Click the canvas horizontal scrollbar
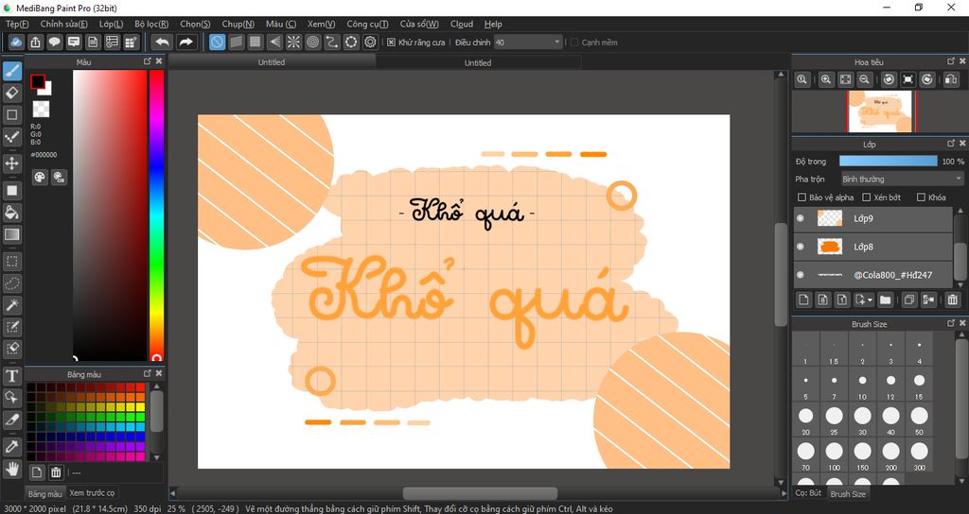The image size is (969, 514). click(x=480, y=493)
